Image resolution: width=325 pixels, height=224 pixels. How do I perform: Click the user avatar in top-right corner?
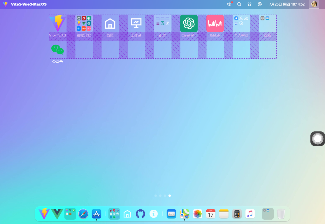pyautogui.click(x=314, y=4)
